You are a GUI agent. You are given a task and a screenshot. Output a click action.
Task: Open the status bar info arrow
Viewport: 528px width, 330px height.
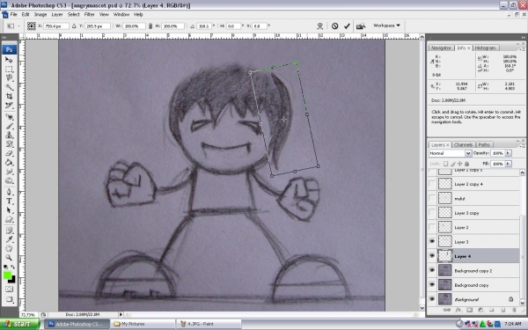pyautogui.click(x=121, y=314)
